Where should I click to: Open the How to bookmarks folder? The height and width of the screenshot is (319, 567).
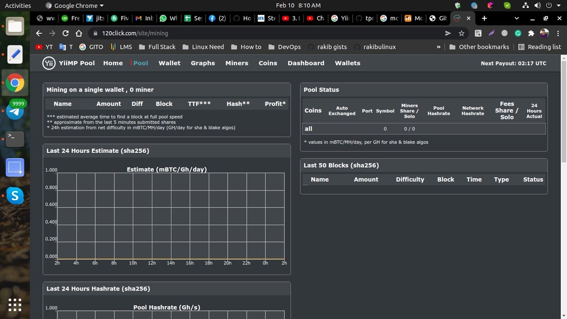click(x=246, y=47)
